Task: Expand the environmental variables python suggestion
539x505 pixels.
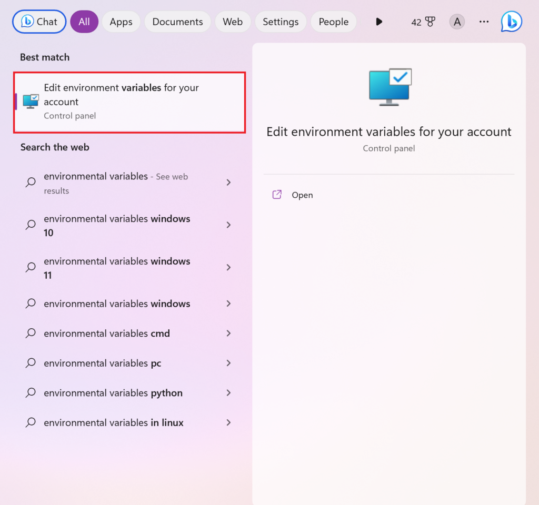Action: point(228,392)
